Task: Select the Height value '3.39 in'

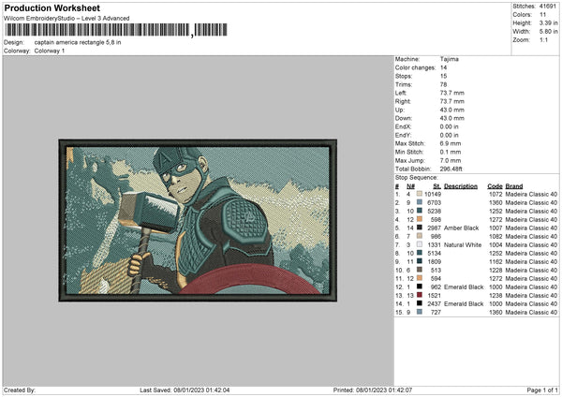Action: [548, 22]
